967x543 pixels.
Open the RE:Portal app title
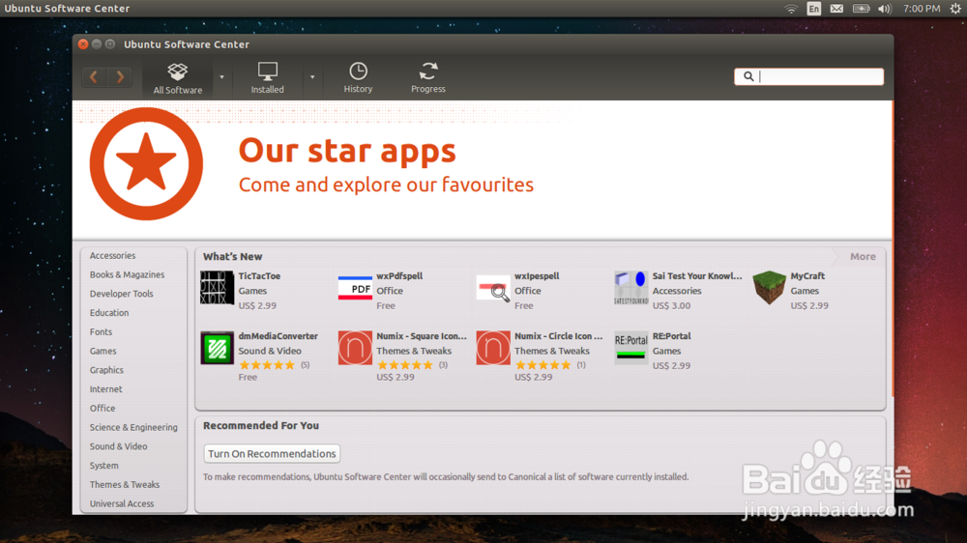pyautogui.click(x=672, y=336)
